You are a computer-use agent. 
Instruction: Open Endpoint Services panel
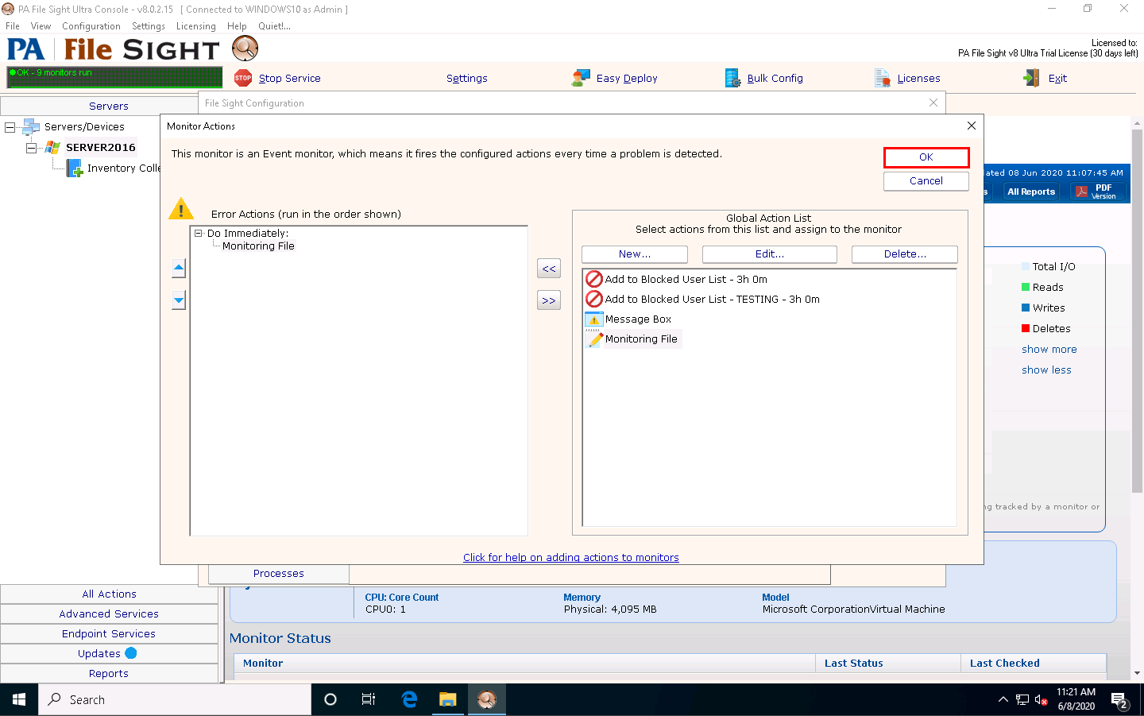coord(110,633)
